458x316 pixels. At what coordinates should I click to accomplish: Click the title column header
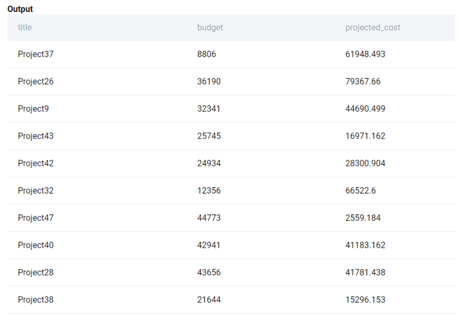point(24,27)
